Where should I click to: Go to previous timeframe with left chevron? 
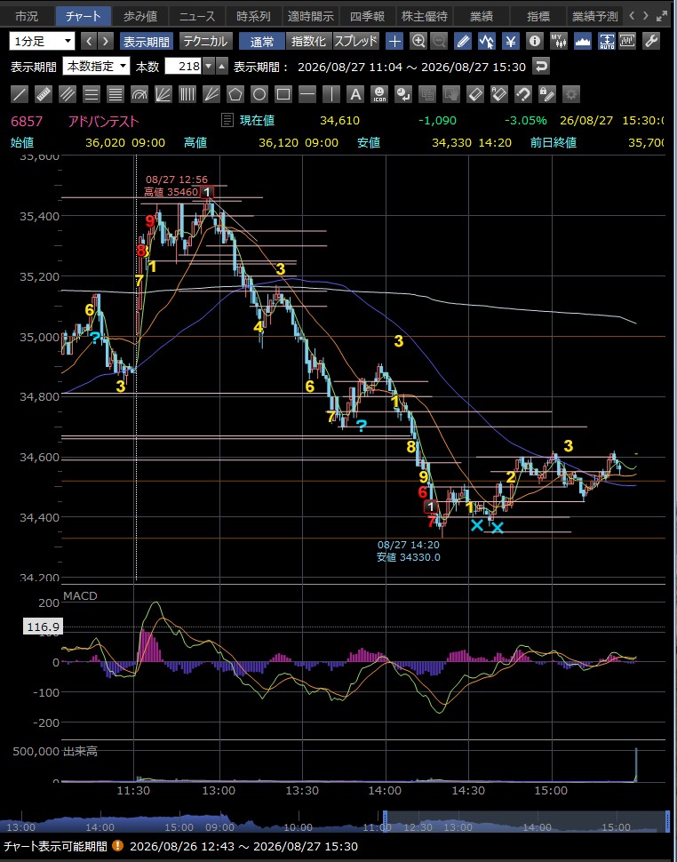tap(90, 41)
